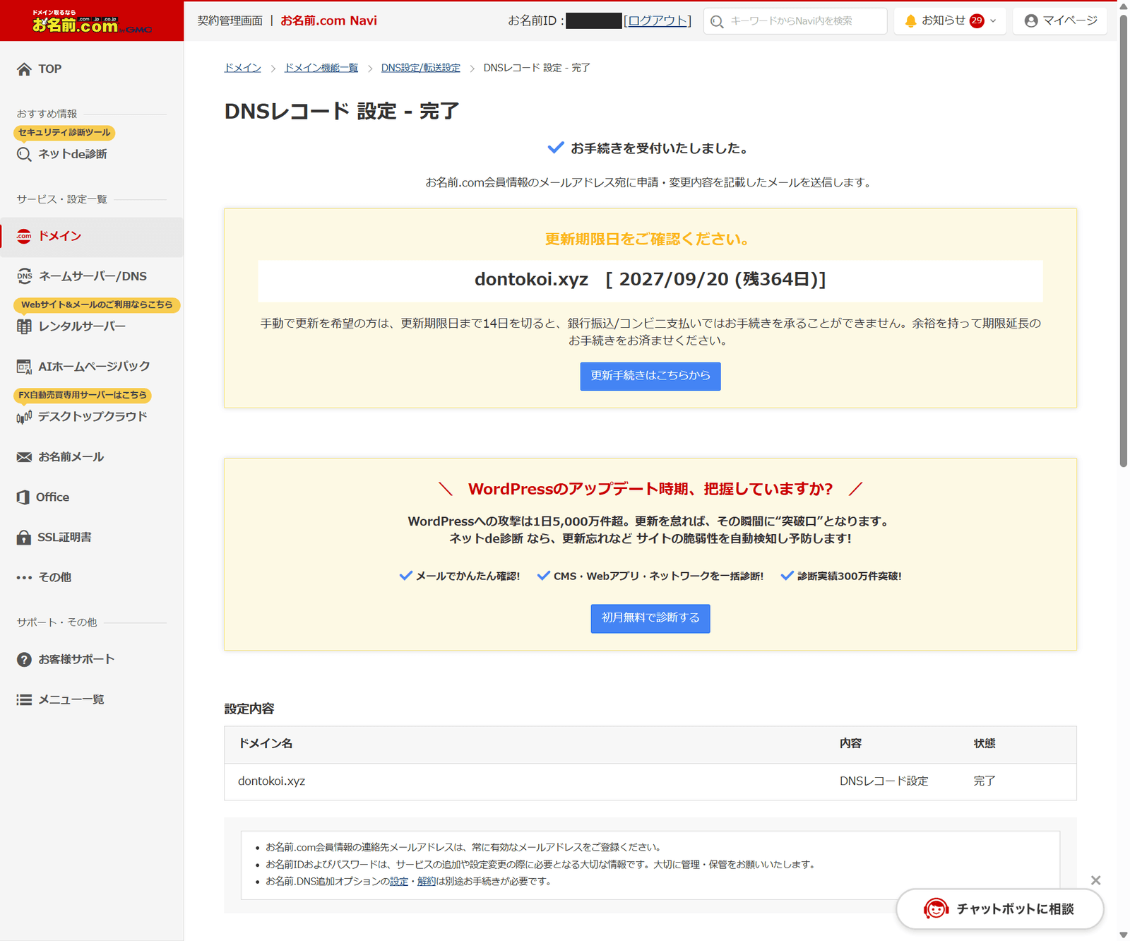Screen dimensions: 1130x941
Task: Expand the お知らせ dropdown chevron
Action: click(x=993, y=21)
